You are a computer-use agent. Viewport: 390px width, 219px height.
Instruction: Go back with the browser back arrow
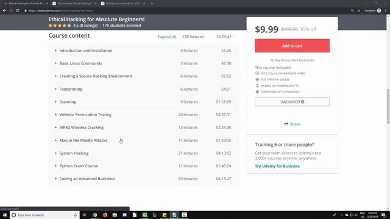pos(4,11)
